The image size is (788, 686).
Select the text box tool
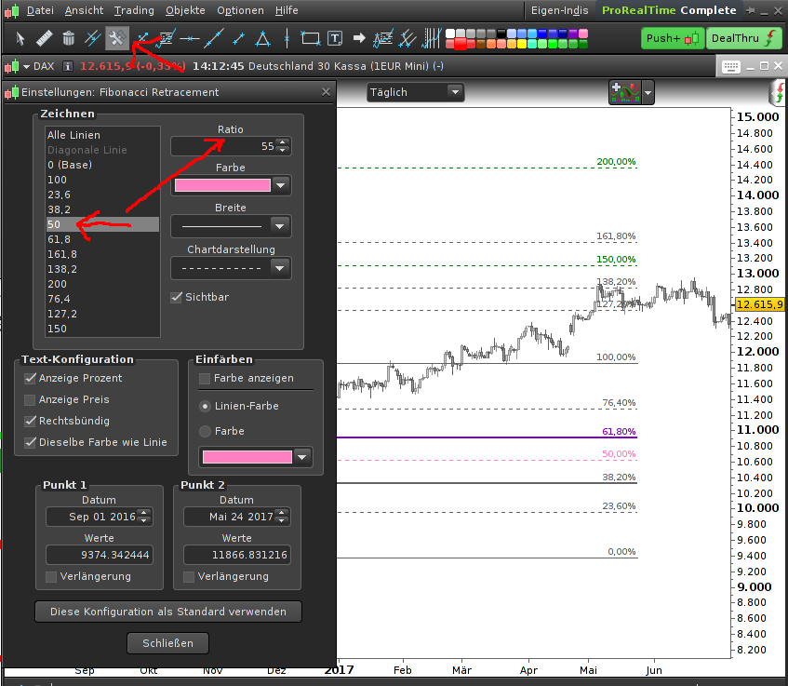point(334,38)
